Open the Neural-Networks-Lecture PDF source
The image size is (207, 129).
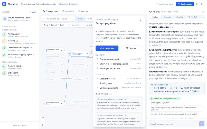[x=20, y=19]
